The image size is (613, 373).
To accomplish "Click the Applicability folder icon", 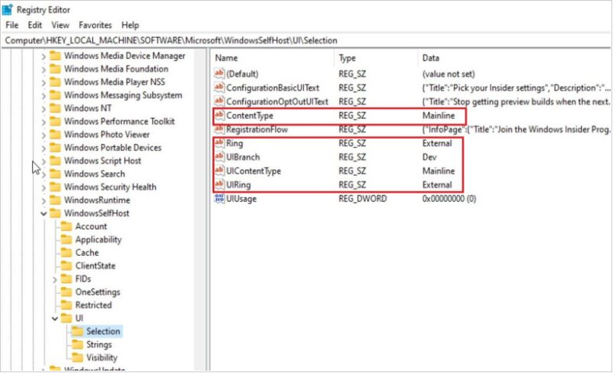I will tap(66, 239).
